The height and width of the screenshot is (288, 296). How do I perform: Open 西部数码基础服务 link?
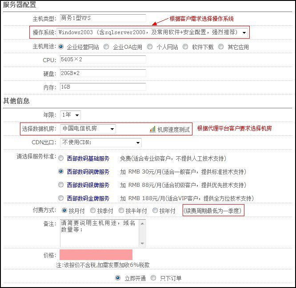(88, 158)
